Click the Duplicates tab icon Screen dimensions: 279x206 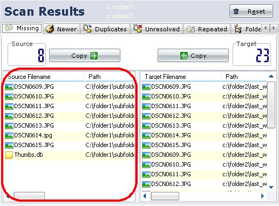click(x=87, y=29)
